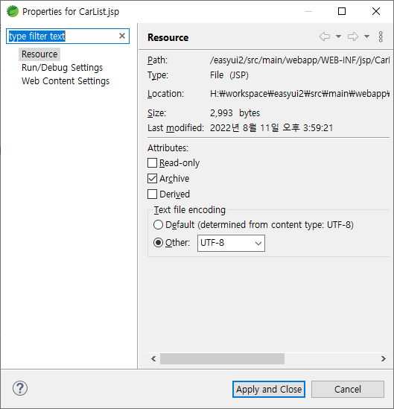The width and height of the screenshot is (394, 409).
Task: Click Apply and Close button
Action: (x=269, y=389)
